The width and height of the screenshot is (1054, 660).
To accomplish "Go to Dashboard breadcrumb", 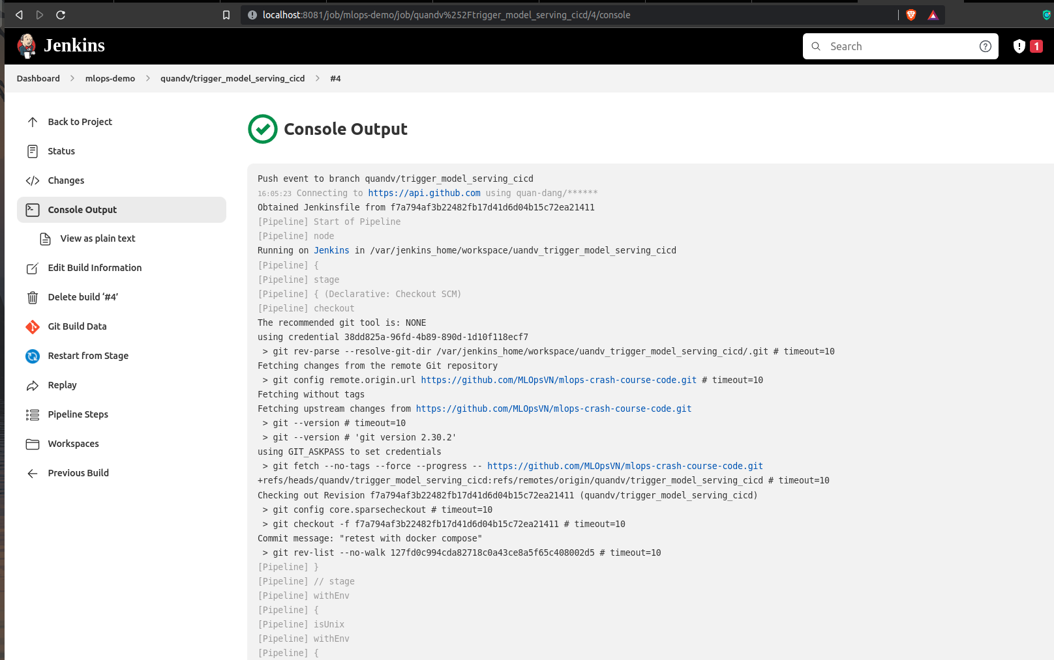I will 38,78.
